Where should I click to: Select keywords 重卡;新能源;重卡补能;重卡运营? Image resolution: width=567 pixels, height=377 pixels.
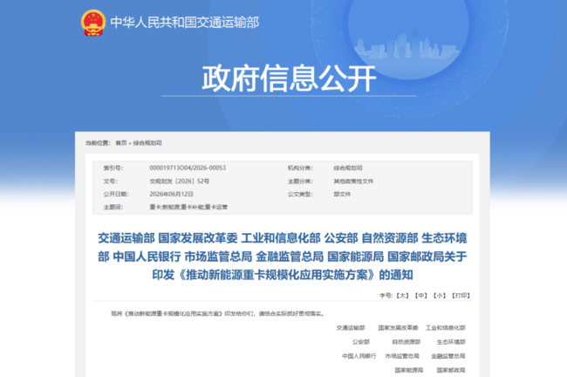coord(188,208)
